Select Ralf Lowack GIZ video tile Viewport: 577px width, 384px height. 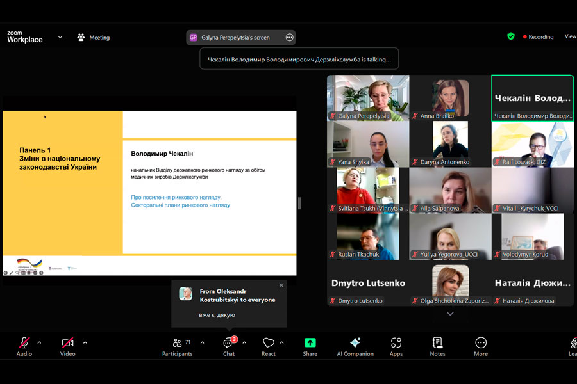tap(533, 144)
